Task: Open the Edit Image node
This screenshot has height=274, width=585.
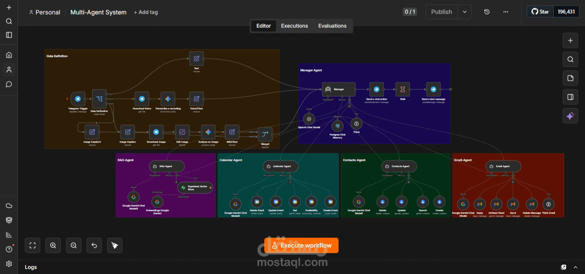Action: [x=182, y=132]
